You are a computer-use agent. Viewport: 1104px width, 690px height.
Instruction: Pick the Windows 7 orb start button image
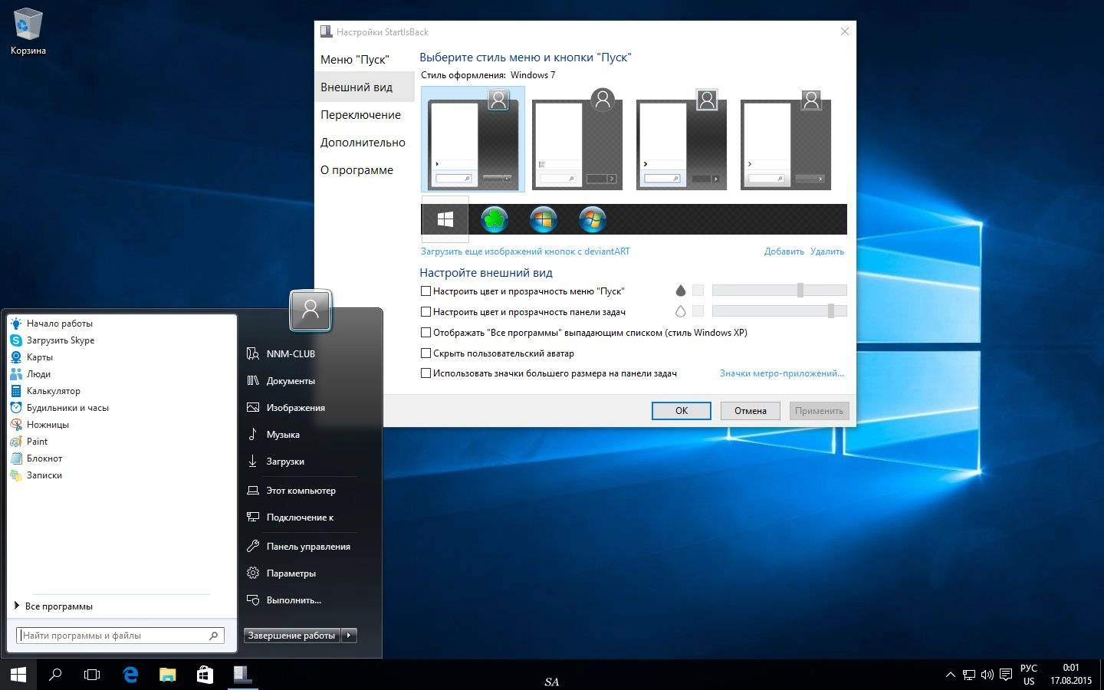(544, 220)
